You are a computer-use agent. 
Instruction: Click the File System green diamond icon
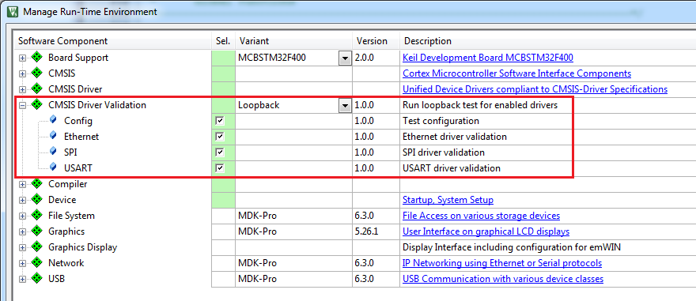(37, 216)
